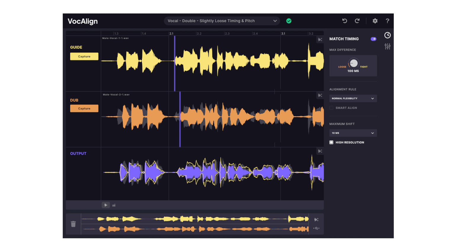Undo the last action
This screenshot has width=456, height=251.
click(344, 21)
